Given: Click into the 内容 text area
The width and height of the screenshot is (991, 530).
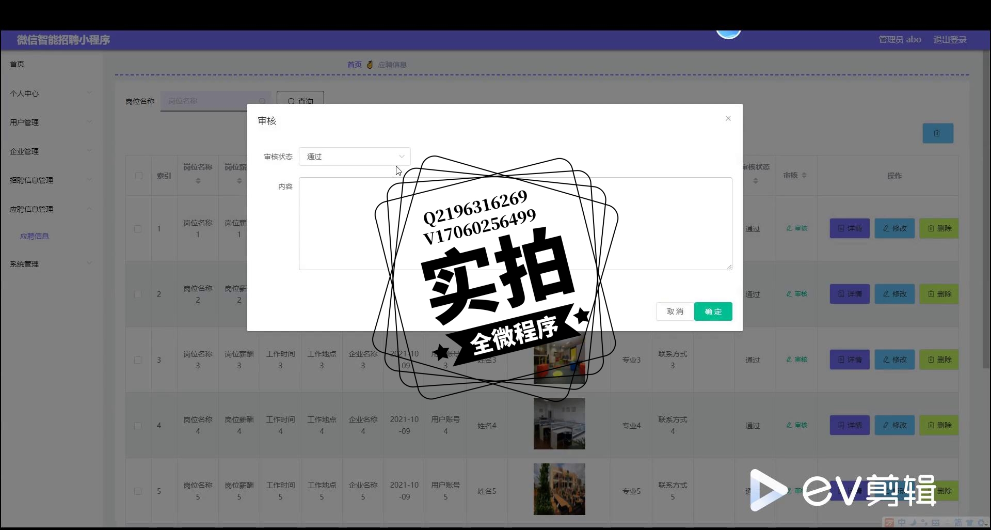Looking at the screenshot, I should click(515, 224).
